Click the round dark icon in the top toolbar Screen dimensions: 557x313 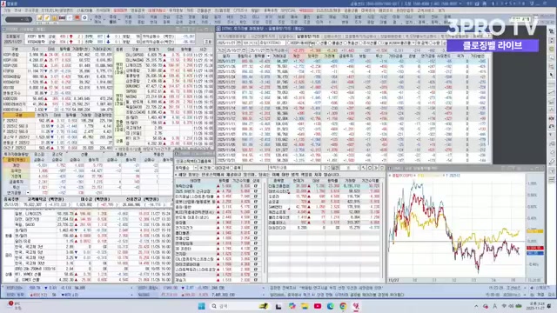coord(84,17)
